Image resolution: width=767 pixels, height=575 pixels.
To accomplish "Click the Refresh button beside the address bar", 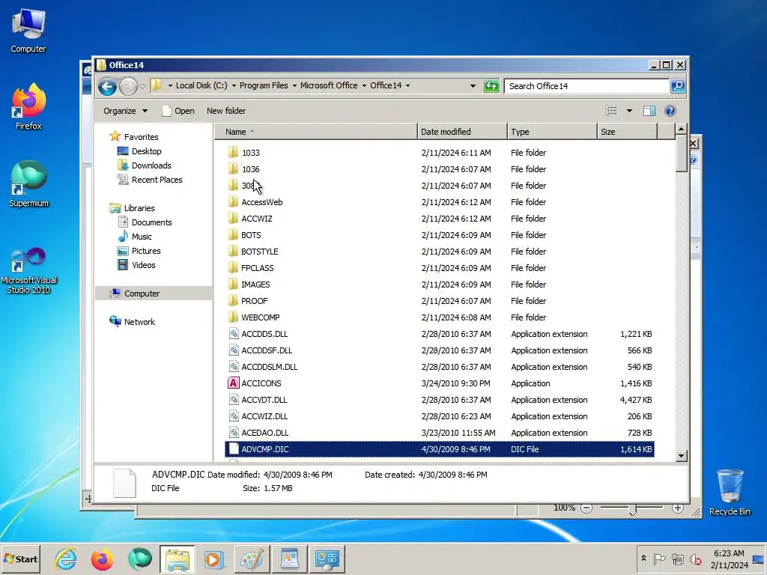I will (491, 86).
